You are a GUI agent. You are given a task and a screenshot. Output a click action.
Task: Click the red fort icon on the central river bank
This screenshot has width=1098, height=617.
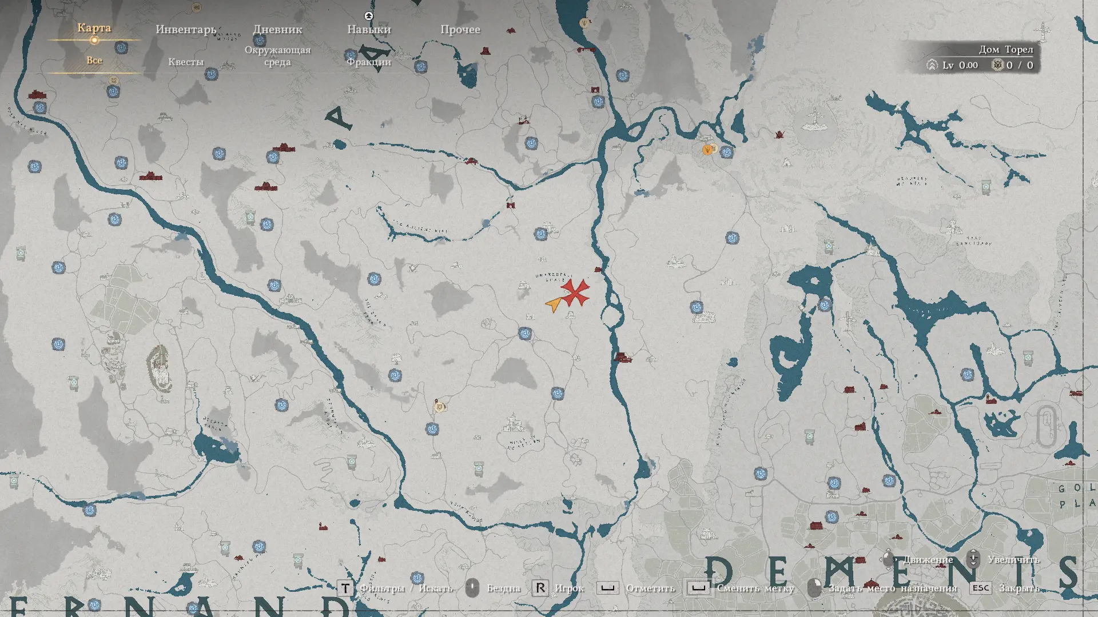pos(622,358)
